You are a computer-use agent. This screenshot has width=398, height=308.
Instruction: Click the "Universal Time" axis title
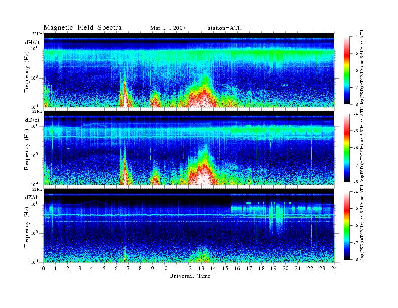tap(189, 276)
